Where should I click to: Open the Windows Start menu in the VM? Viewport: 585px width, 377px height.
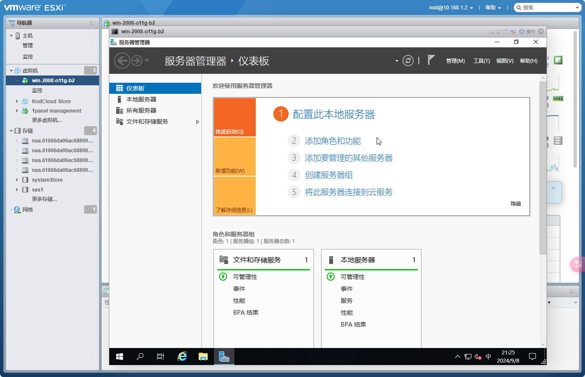(120, 357)
